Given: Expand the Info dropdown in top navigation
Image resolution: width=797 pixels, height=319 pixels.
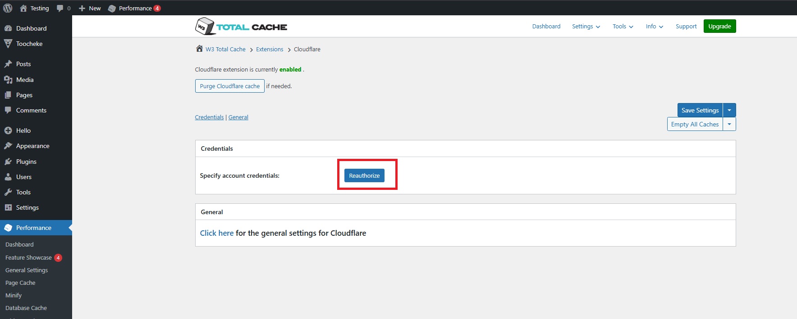Looking at the screenshot, I should coord(655,27).
